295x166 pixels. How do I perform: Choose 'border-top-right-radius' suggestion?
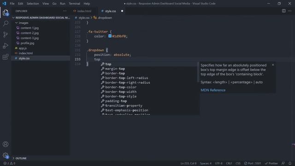(x=148, y=83)
